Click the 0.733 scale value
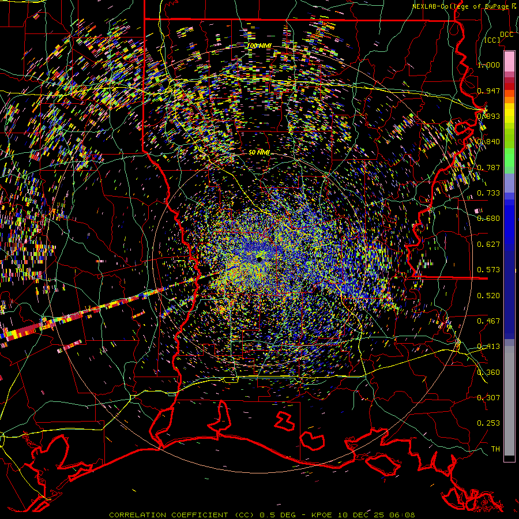 [x=488, y=193]
